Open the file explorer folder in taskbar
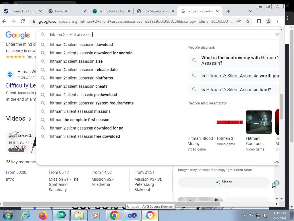 [x=79, y=215]
